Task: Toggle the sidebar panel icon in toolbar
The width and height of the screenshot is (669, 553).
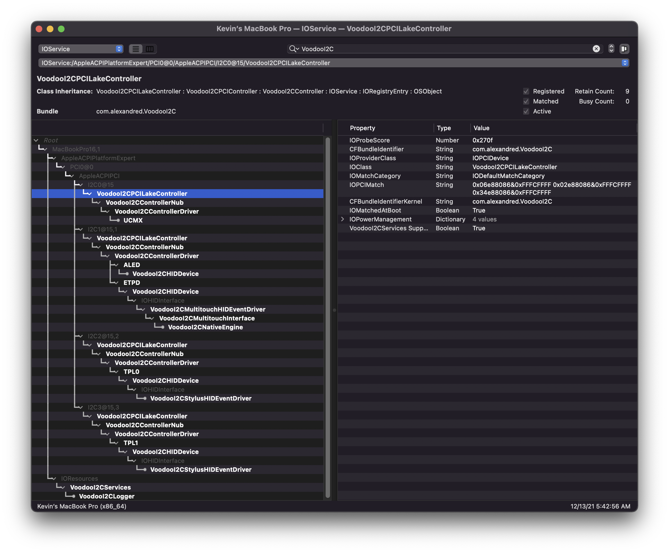Action: pyautogui.click(x=624, y=49)
